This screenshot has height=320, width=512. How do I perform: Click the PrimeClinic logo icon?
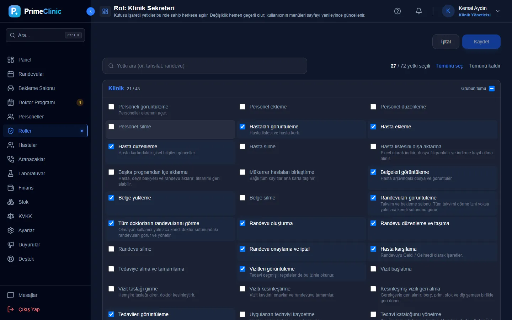click(x=15, y=11)
